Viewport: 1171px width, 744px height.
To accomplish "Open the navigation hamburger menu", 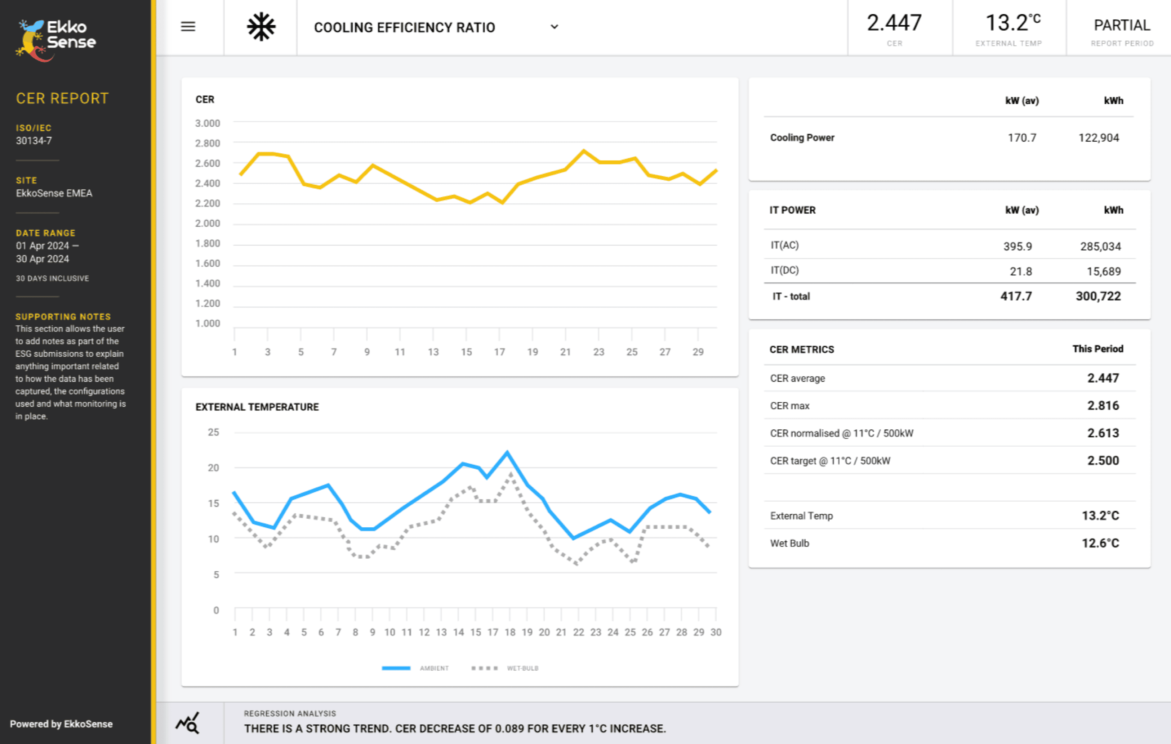I will coord(188,27).
